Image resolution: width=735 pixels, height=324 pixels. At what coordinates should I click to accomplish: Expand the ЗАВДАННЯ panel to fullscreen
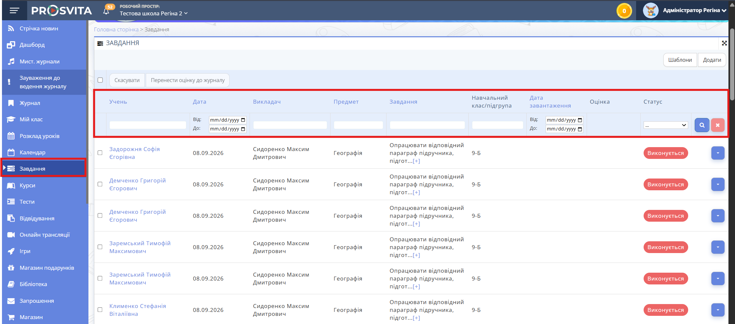[724, 43]
